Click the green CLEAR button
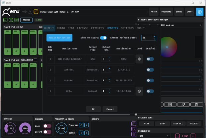Screen dimensions: 206x138 (38, 20)
